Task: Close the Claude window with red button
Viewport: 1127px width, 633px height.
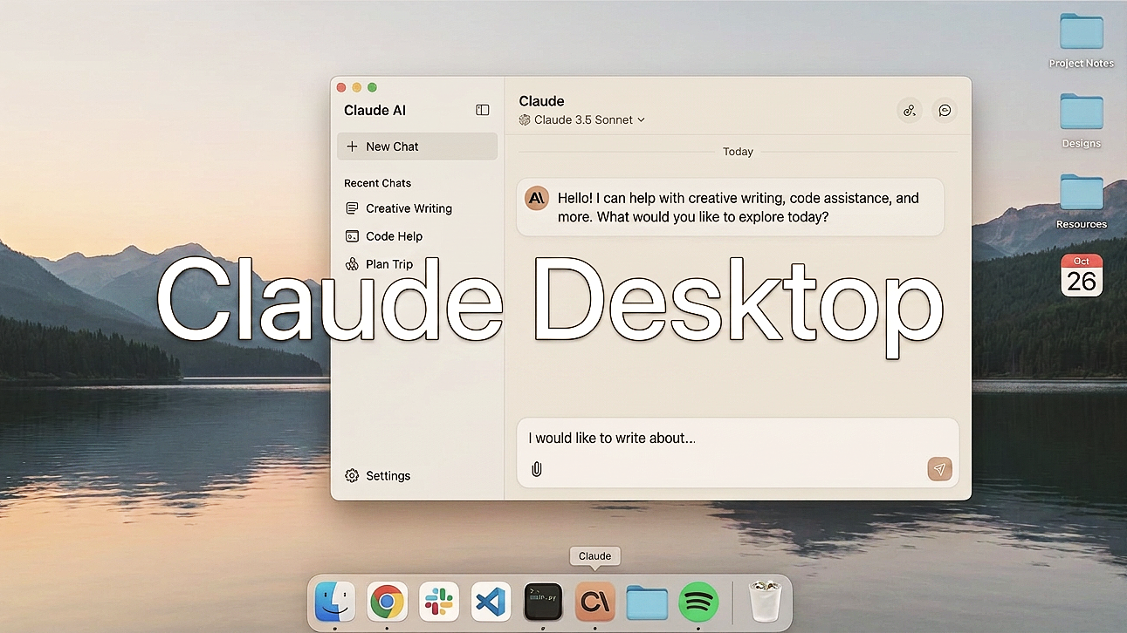Action: [341, 87]
